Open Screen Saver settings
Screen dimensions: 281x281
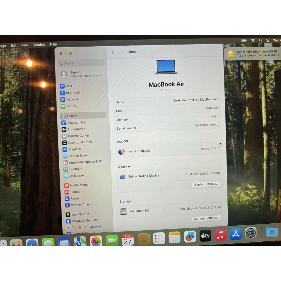75,156
